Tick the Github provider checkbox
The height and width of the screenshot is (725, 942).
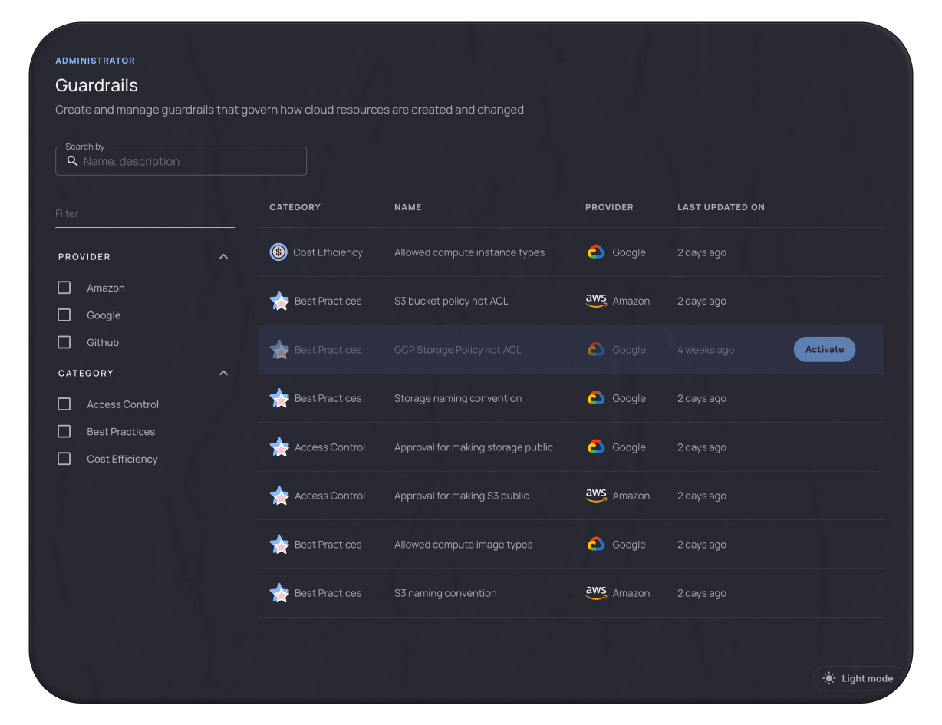pos(64,342)
